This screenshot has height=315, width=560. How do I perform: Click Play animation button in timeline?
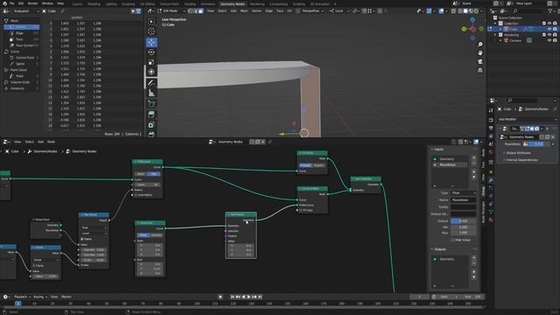click(248, 297)
